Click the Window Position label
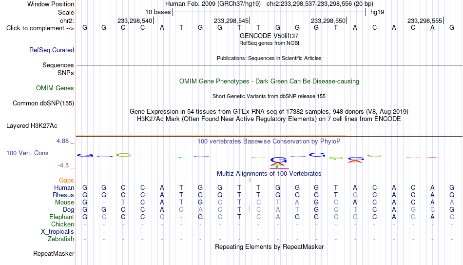 coord(51,4)
